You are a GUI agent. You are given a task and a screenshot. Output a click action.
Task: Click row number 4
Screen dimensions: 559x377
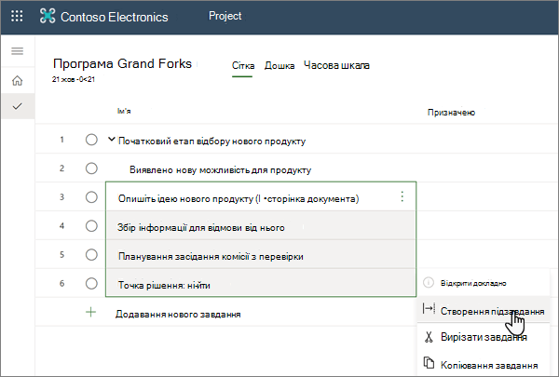click(x=62, y=226)
